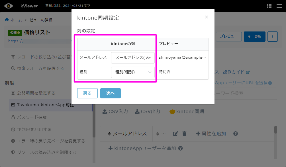Image resolution: width=286 pixels, height=167 pixels.
Task: Open the メールアドレス column dropdown
Action: (133, 58)
